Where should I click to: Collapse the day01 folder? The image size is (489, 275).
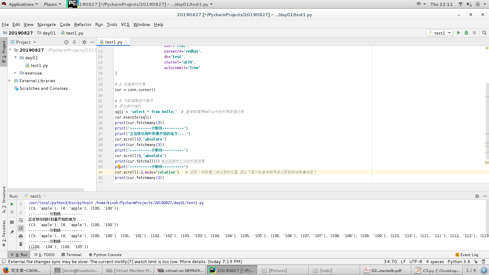coord(15,57)
